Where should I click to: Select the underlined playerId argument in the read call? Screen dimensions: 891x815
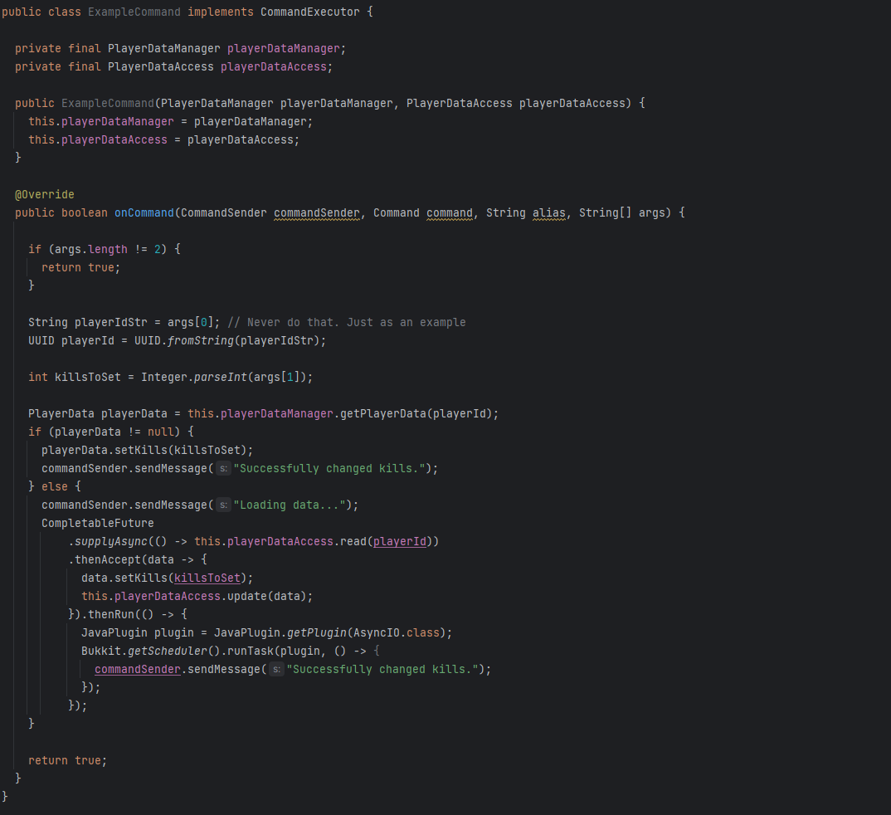[400, 541]
